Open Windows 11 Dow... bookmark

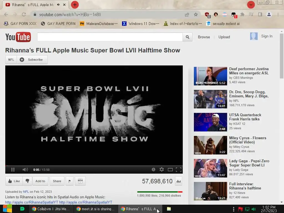(141, 24)
